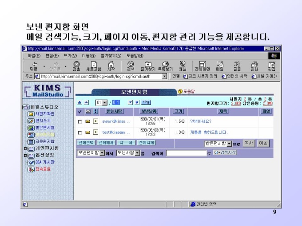Open the message 개통을 축하드립니다.
Viewport: 302px width, 226px height.
coord(209,132)
